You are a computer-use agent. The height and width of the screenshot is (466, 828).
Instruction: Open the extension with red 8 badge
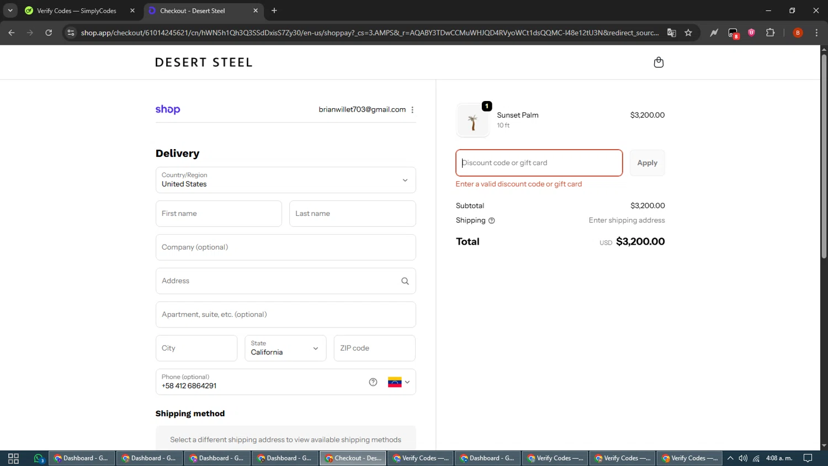[733, 33]
